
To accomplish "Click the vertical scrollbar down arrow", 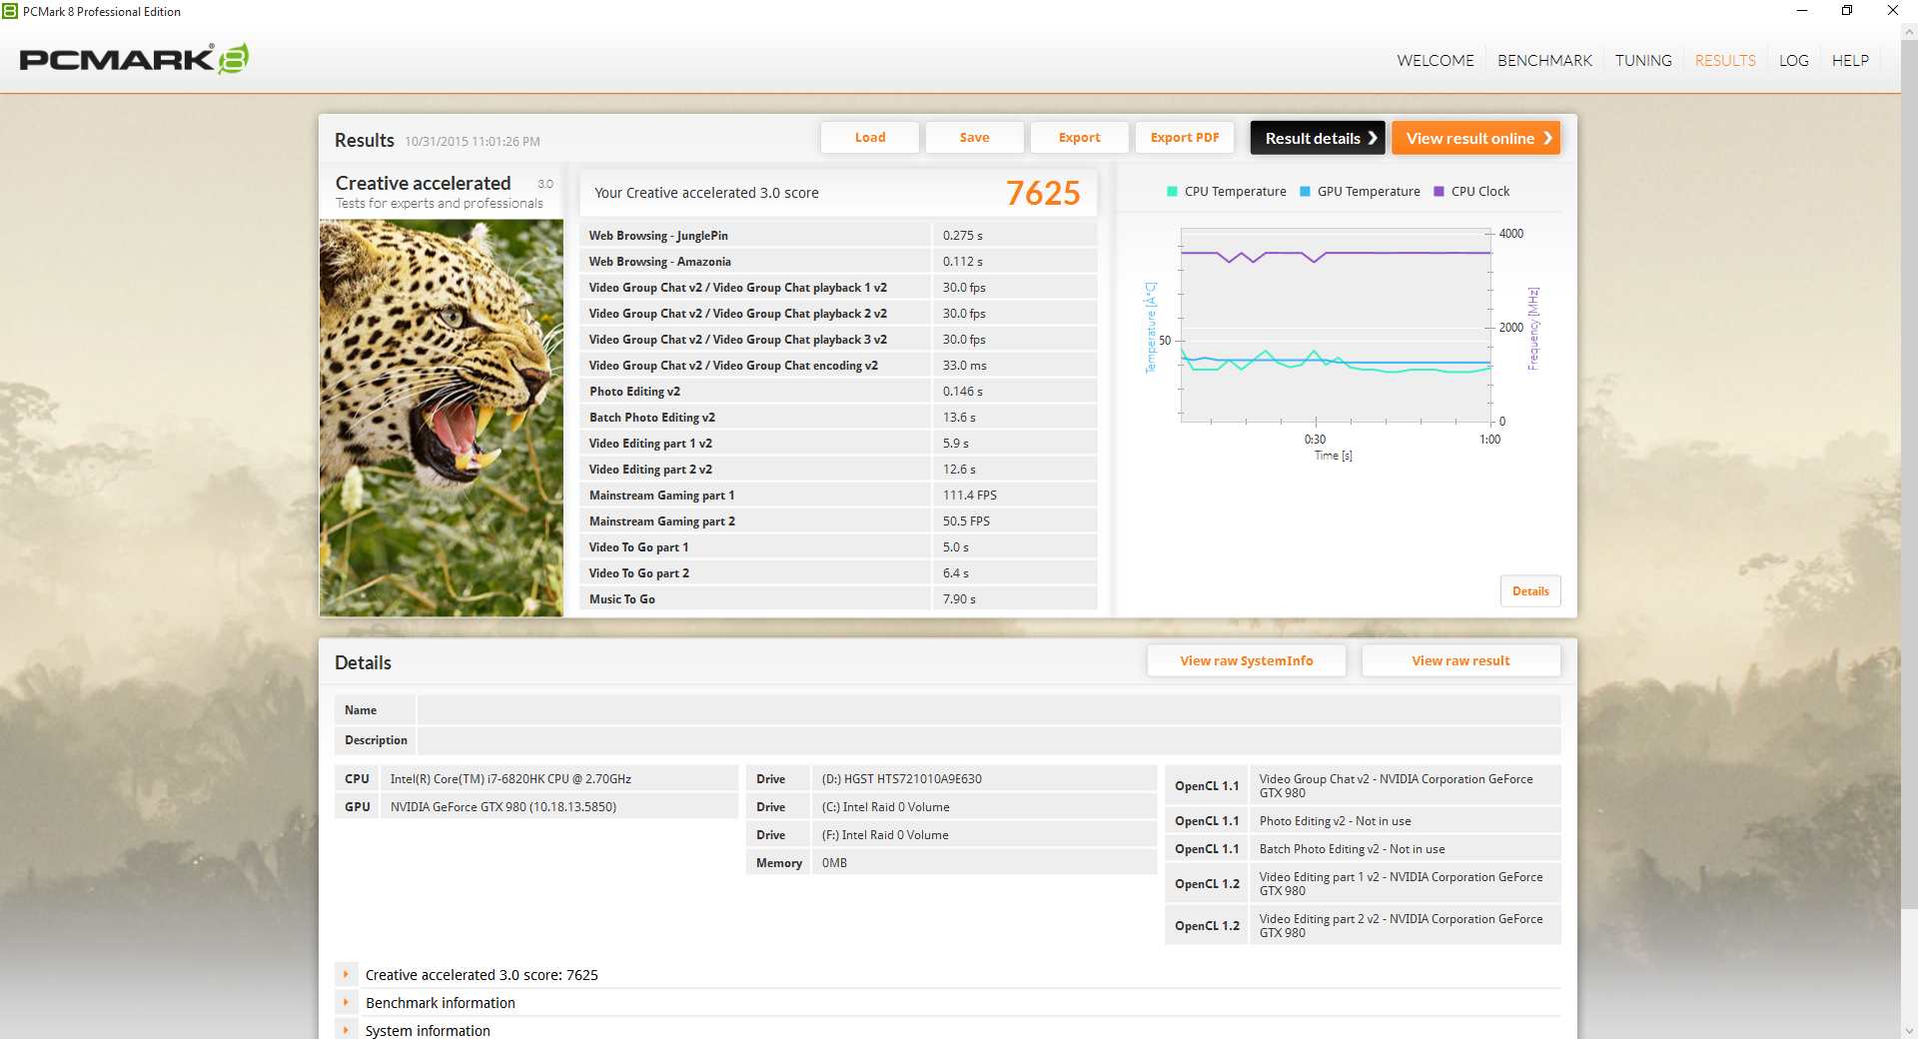I will (x=1909, y=1030).
